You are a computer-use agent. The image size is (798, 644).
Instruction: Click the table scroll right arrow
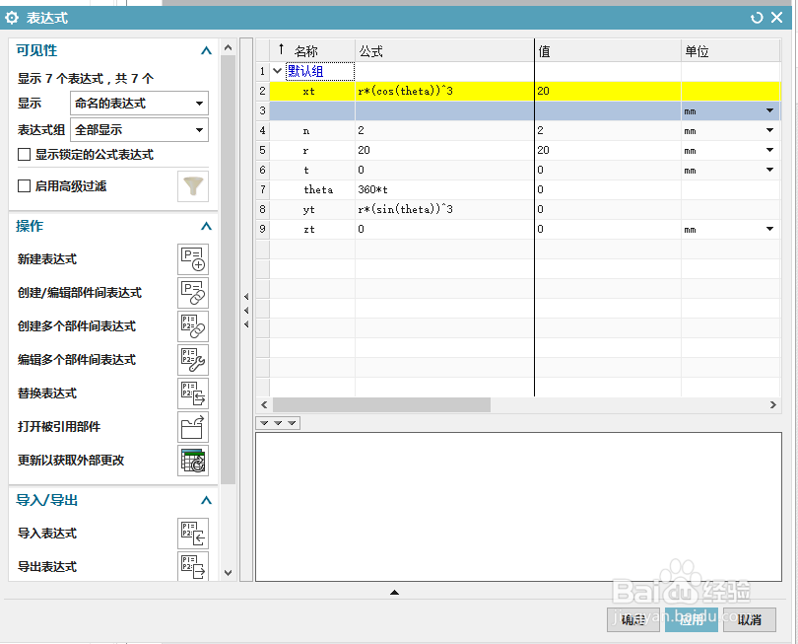pos(773,405)
